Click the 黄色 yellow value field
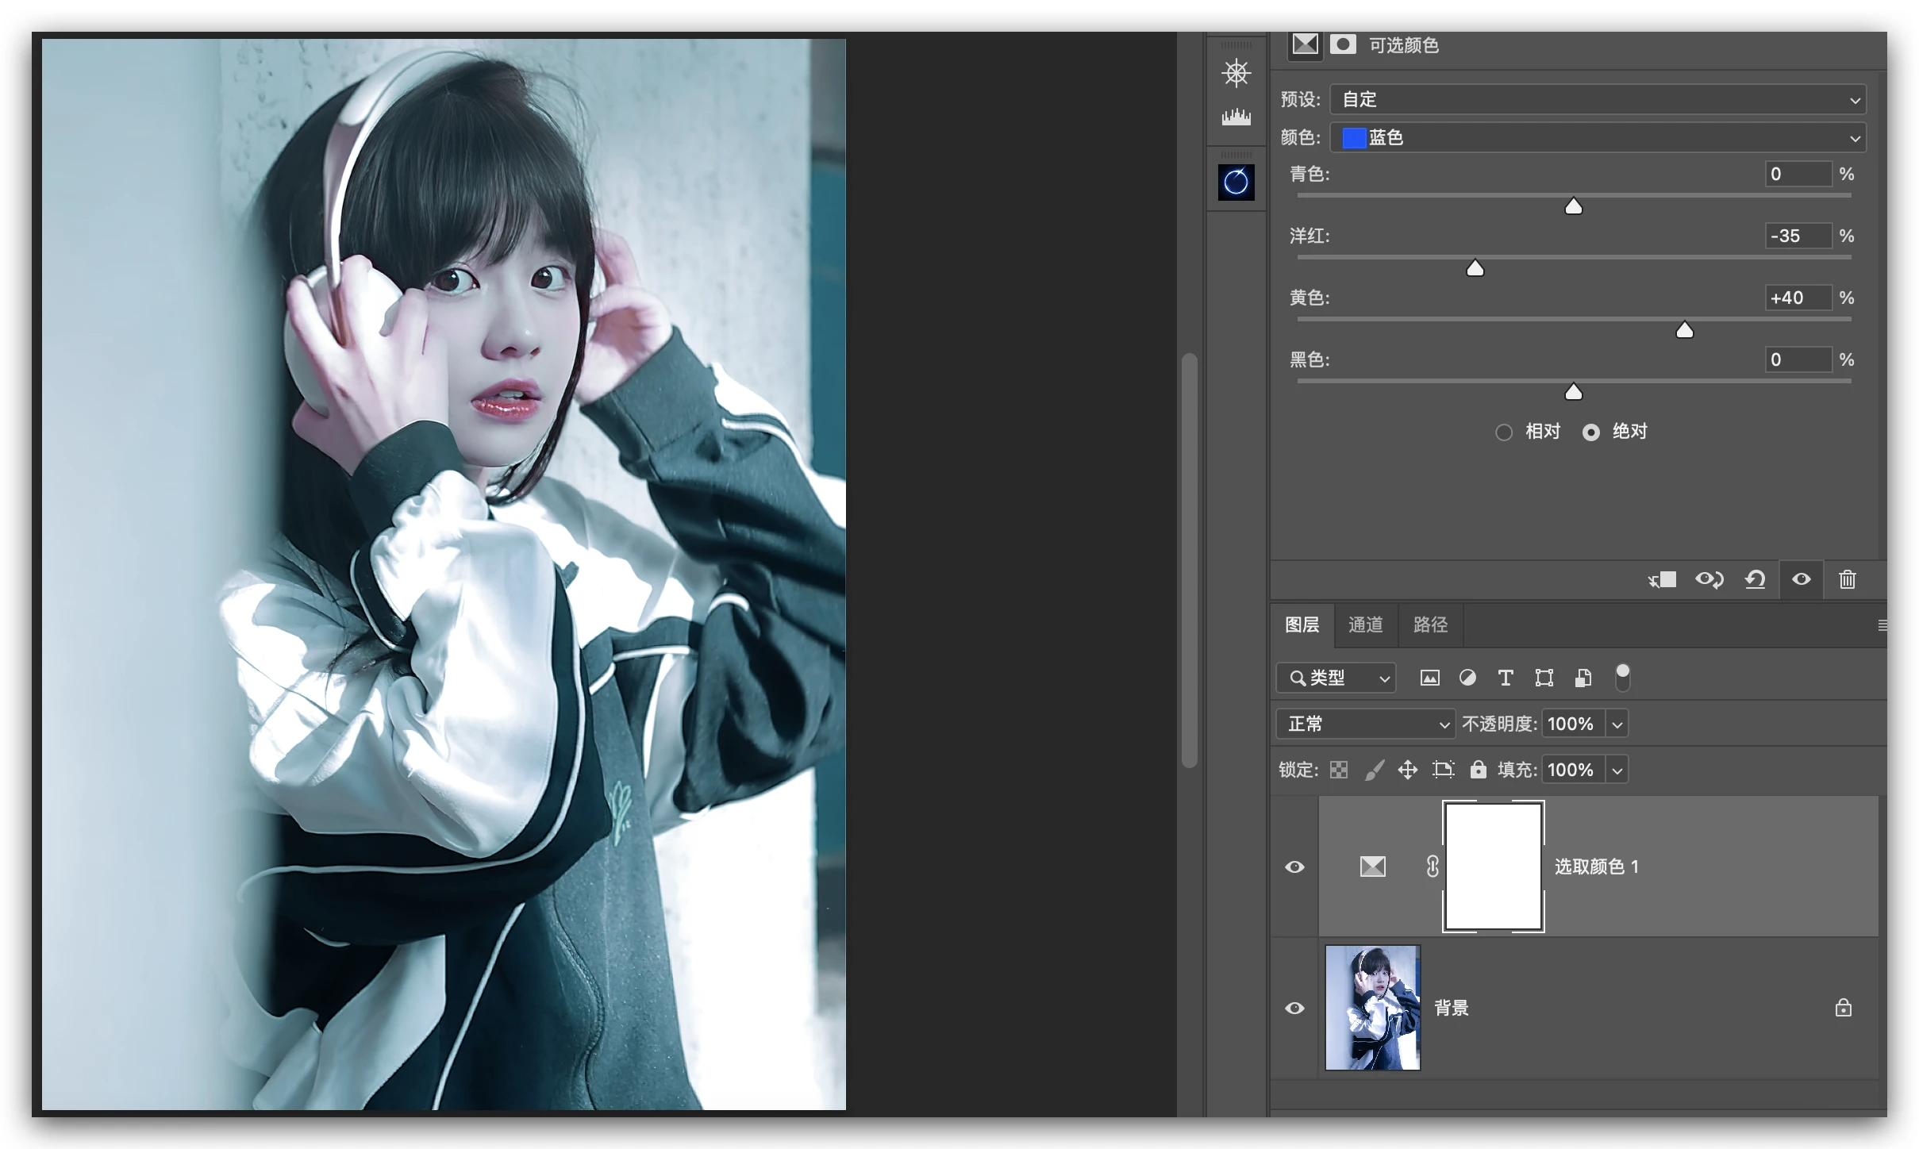This screenshot has width=1919, height=1149. coord(1797,298)
